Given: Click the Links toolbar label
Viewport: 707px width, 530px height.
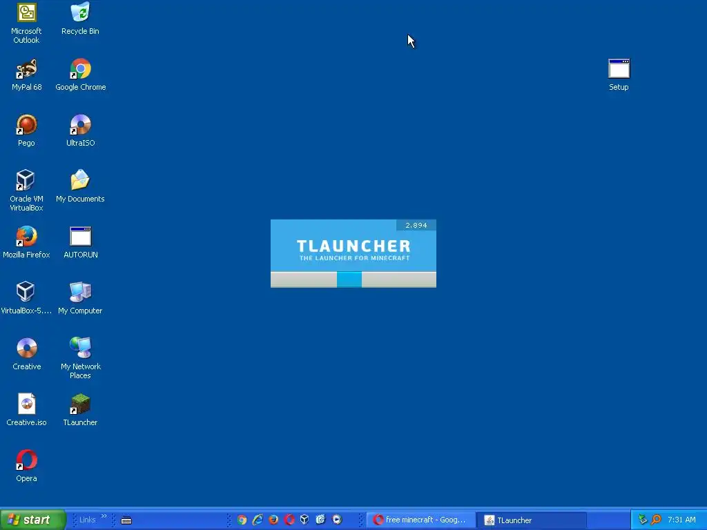Looking at the screenshot, I should (x=87, y=520).
